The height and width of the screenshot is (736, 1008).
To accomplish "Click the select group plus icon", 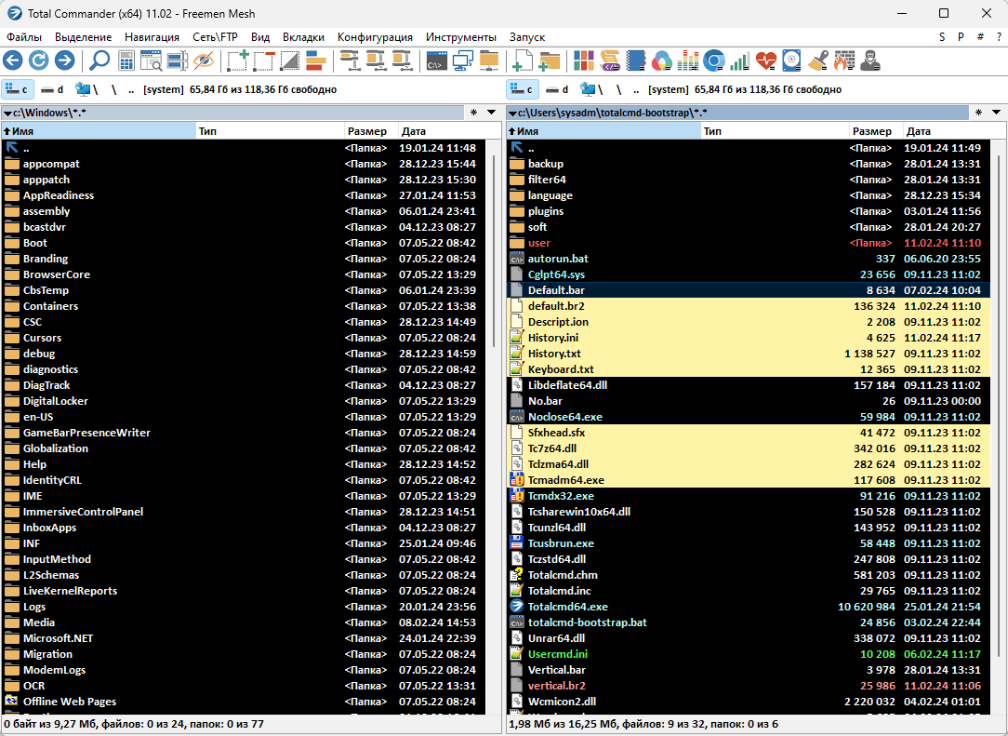I will pyautogui.click(x=238, y=61).
